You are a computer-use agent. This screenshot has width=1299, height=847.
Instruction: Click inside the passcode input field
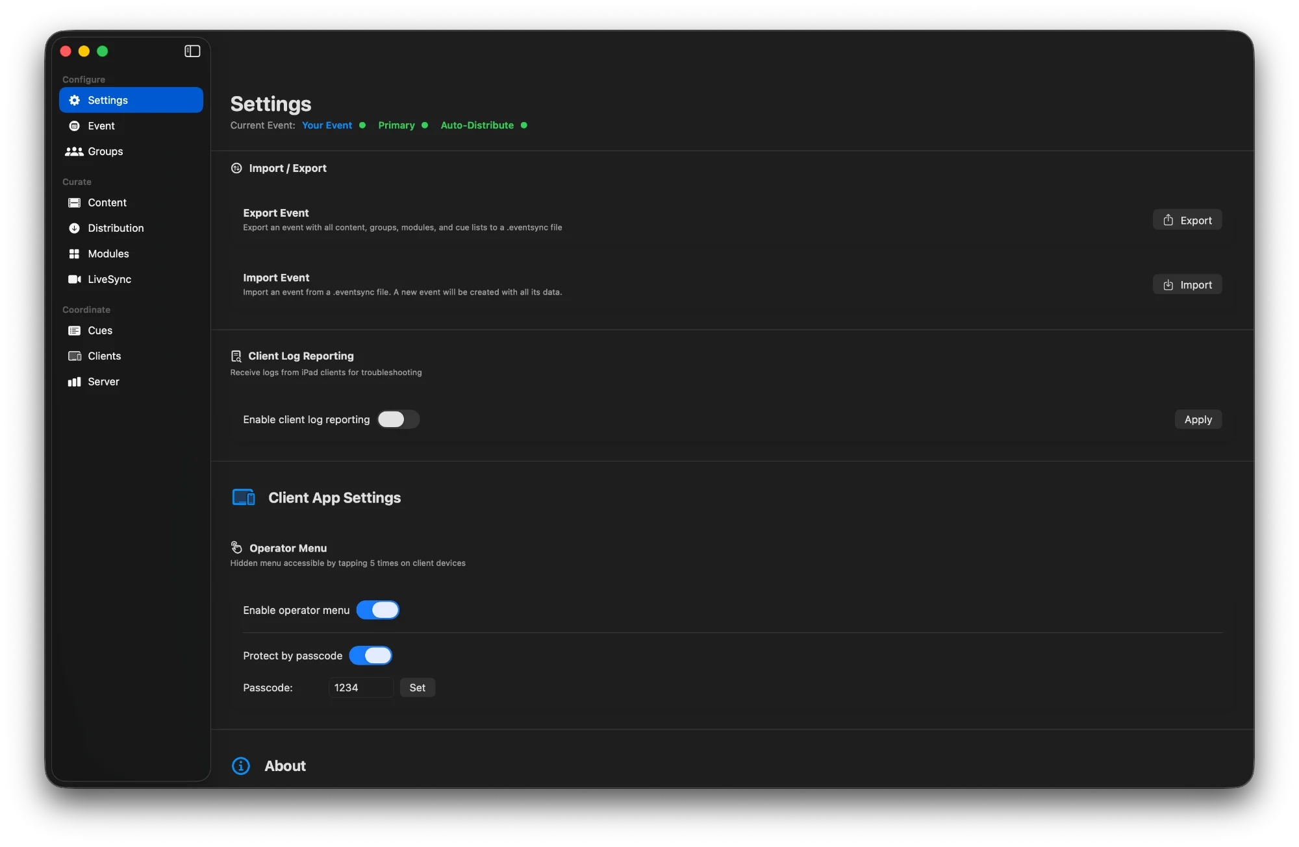coord(360,687)
